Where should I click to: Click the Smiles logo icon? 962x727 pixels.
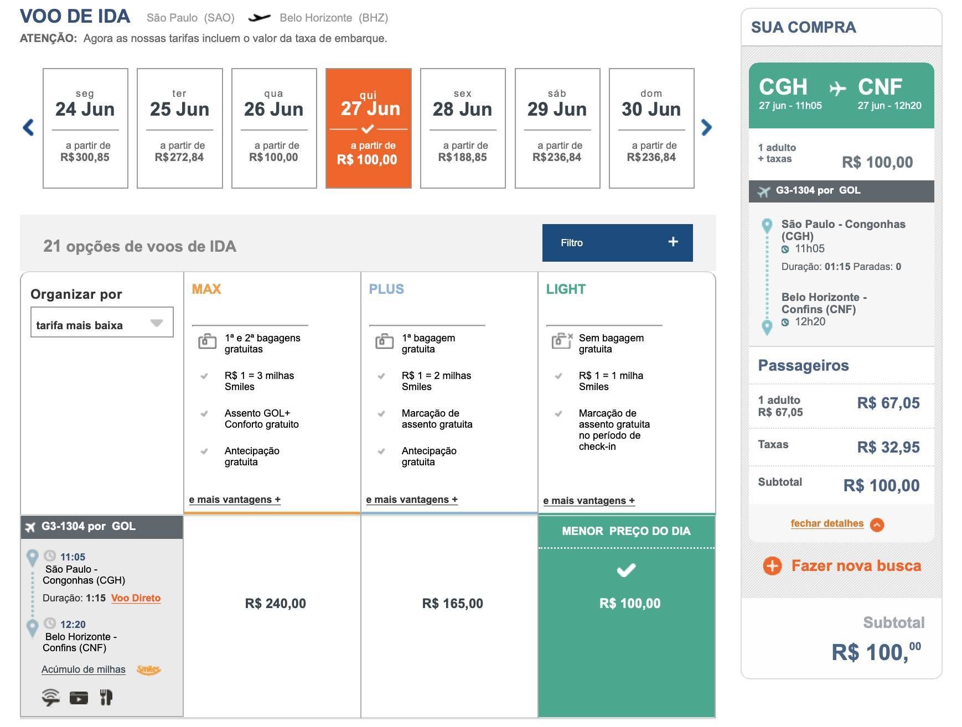point(148,670)
